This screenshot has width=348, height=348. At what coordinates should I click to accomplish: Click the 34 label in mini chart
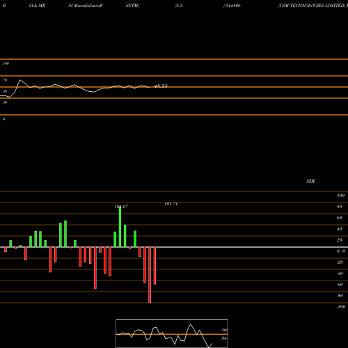[224, 338]
